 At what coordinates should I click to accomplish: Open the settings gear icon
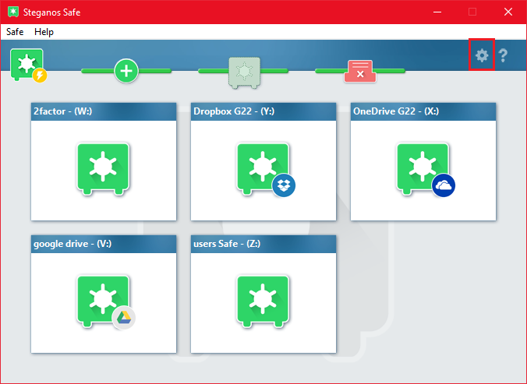pyautogui.click(x=482, y=55)
